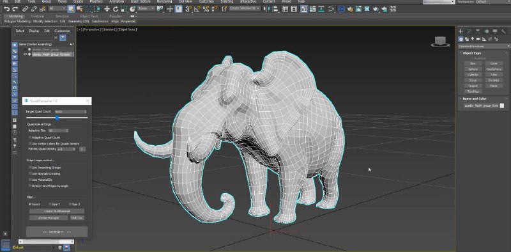Enable Use Normals Creasing checkbox
Image resolution: width=511 pixels, height=252 pixels.
click(30, 174)
